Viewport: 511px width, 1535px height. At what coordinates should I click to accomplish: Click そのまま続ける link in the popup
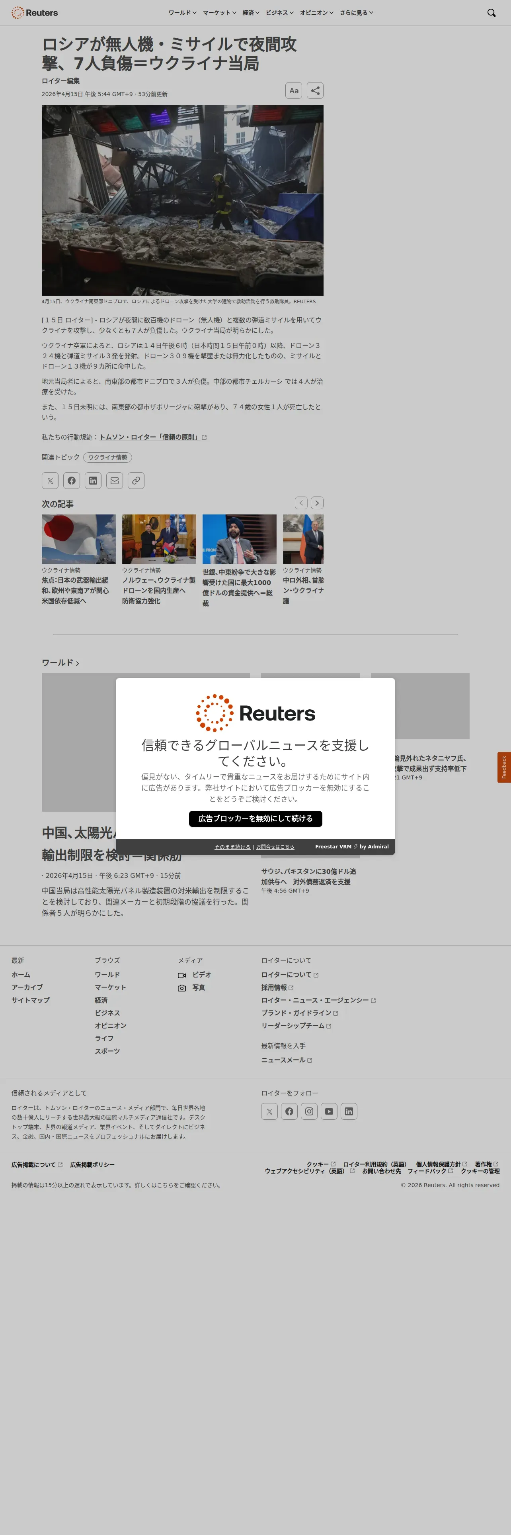232,847
